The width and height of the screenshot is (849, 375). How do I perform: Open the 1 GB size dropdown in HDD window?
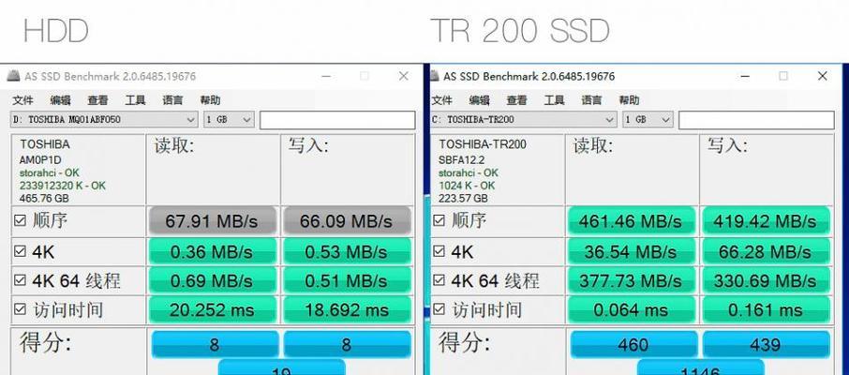point(229,120)
